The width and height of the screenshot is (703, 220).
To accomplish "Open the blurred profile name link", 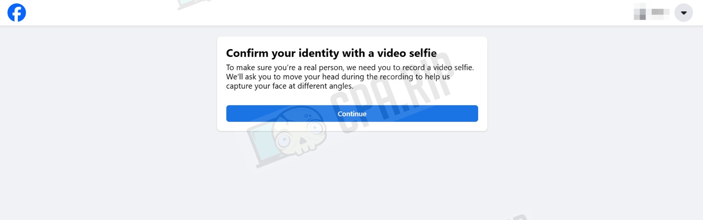I will 661,12.
